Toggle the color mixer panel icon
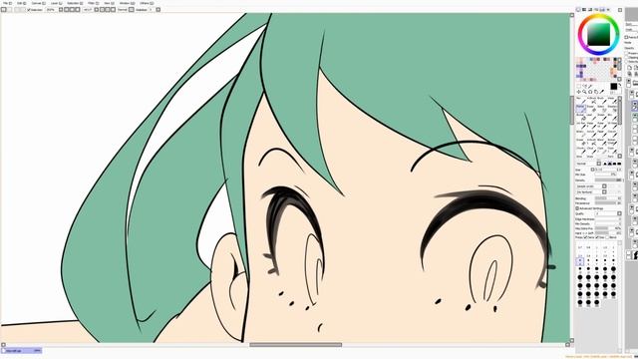 tap(596, 10)
